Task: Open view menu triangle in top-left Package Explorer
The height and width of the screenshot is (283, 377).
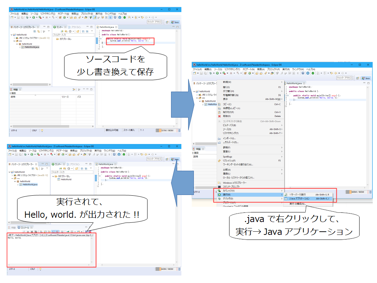Action: (49, 31)
